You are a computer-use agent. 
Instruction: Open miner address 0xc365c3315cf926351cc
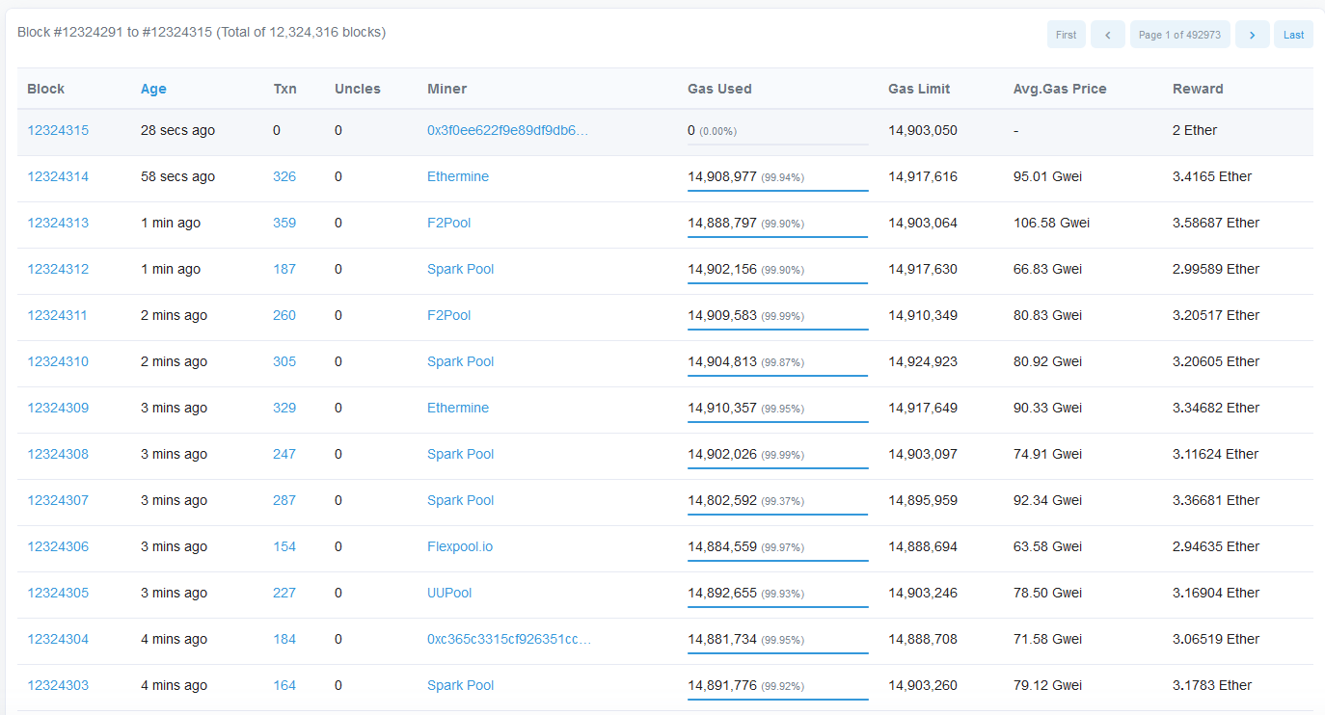[x=509, y=639]
